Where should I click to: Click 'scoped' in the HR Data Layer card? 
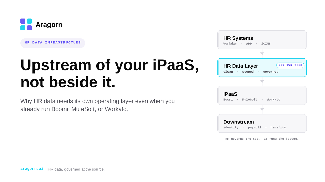[248, 72]
